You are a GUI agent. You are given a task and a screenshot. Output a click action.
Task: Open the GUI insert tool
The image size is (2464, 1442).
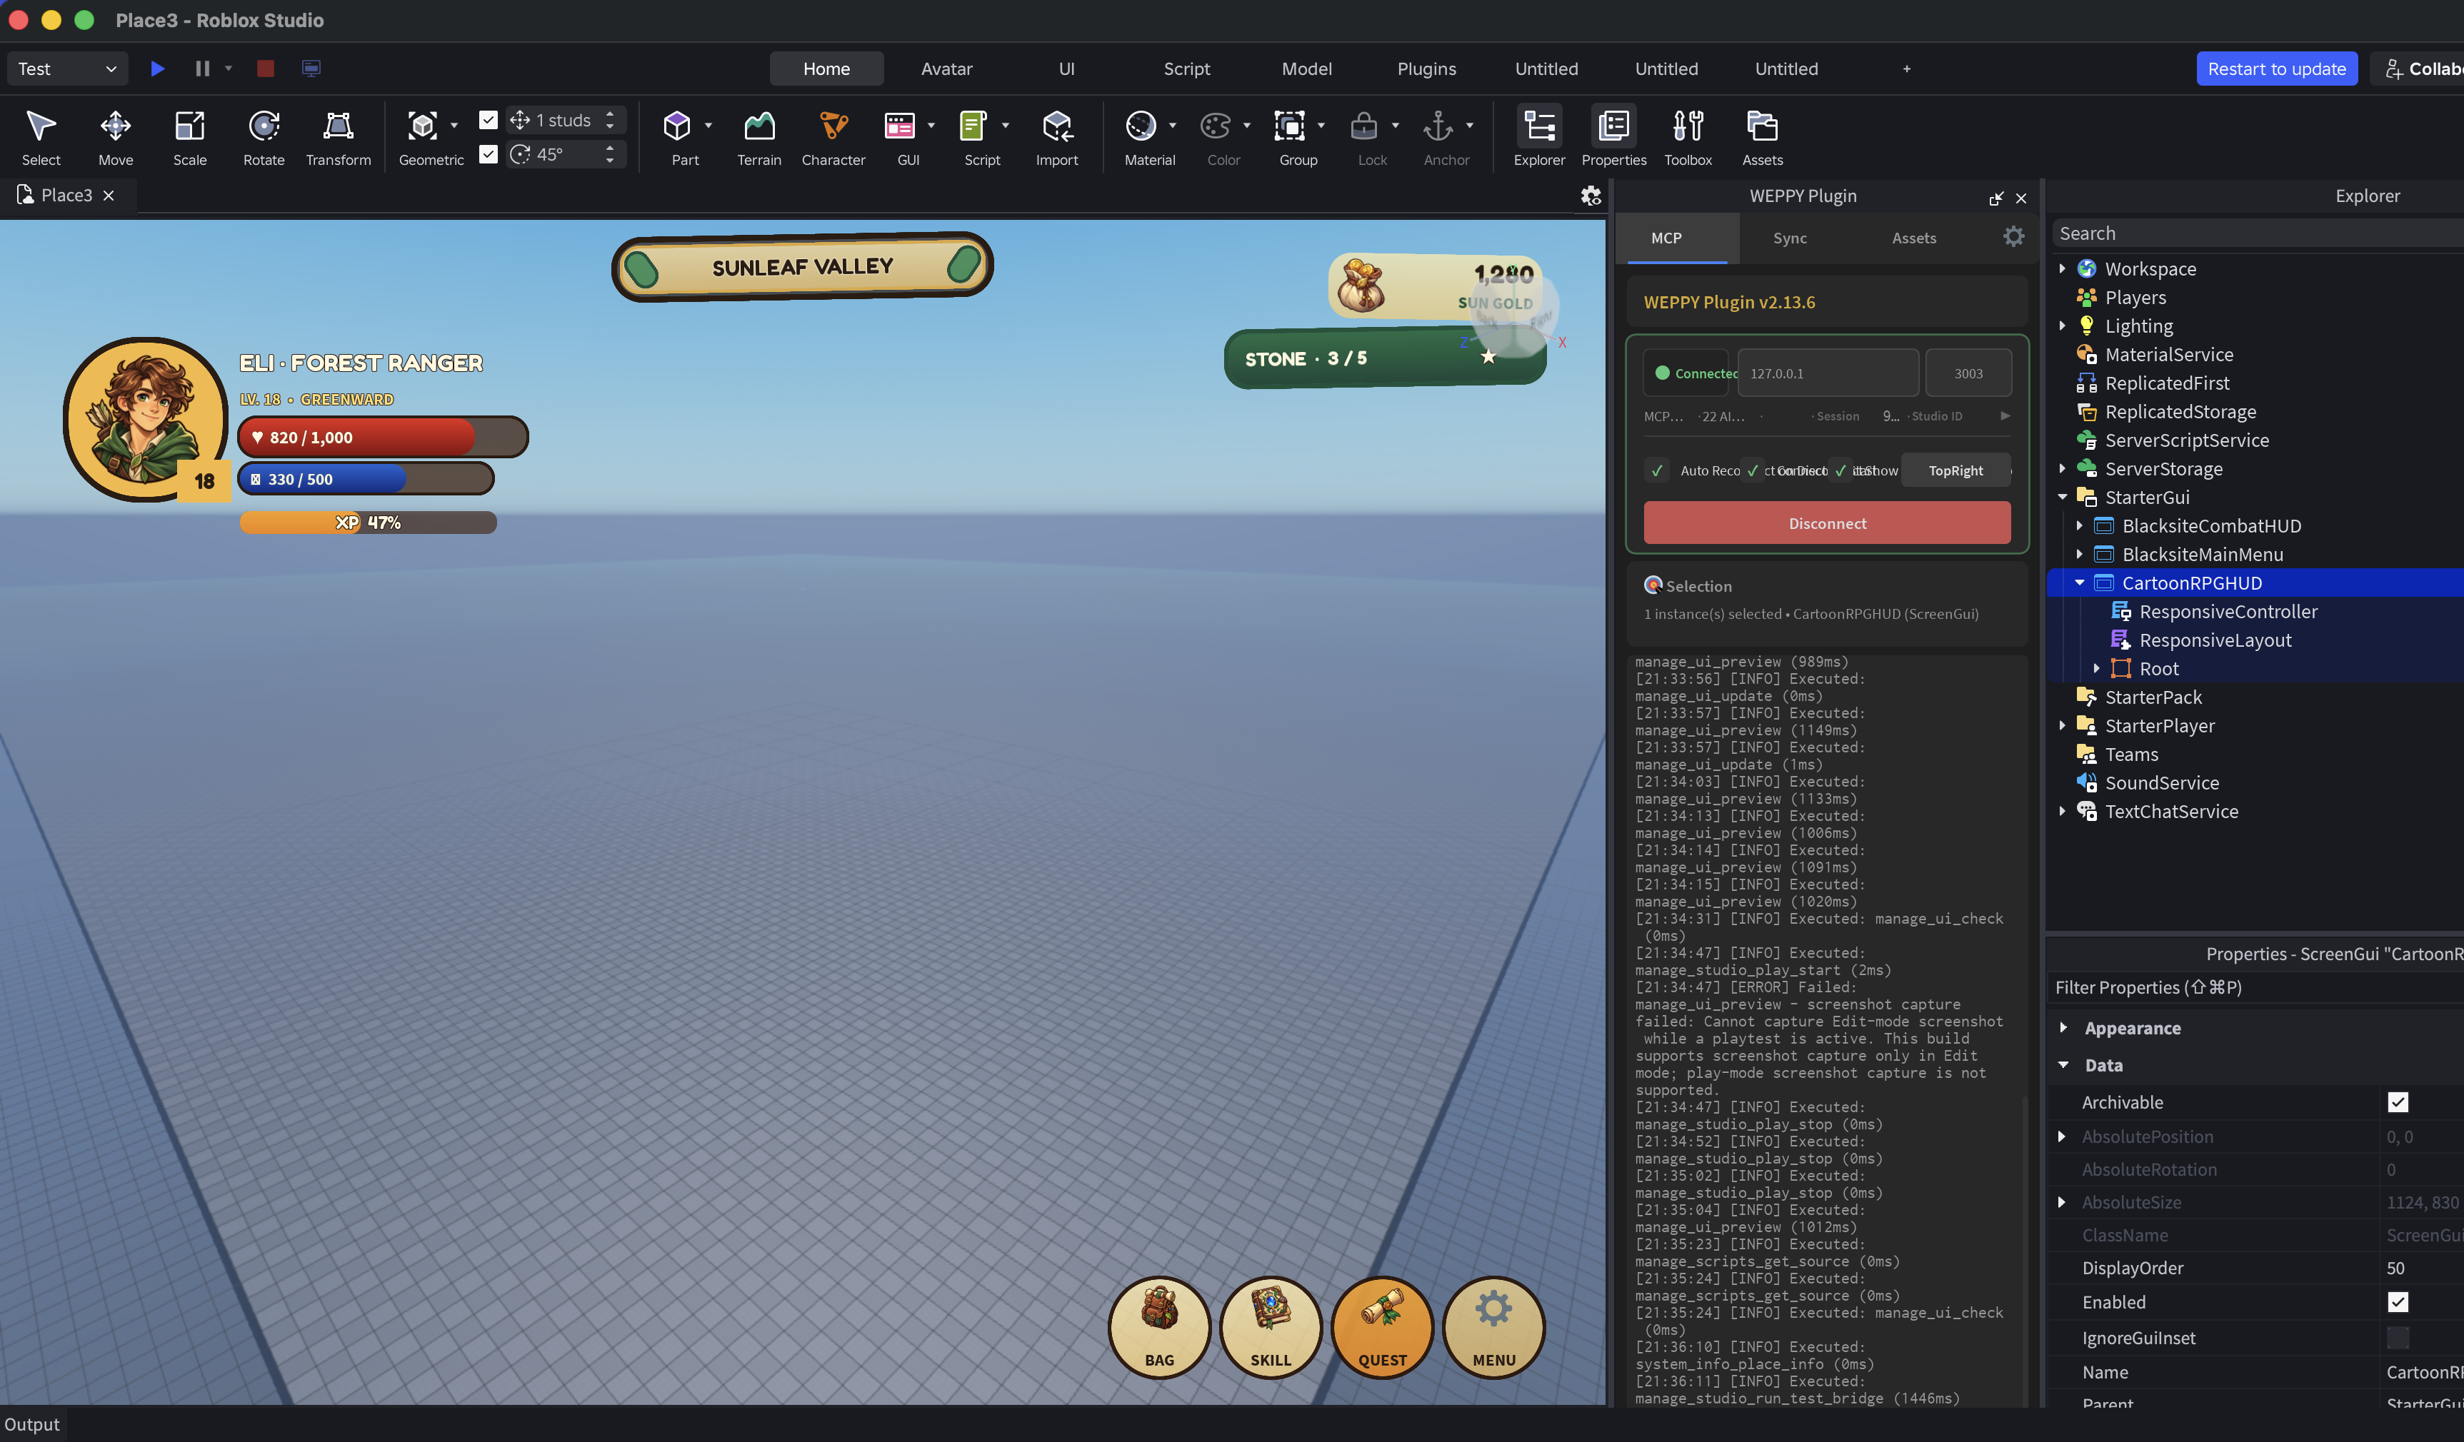pyautogui.click(x=900, y=125)
